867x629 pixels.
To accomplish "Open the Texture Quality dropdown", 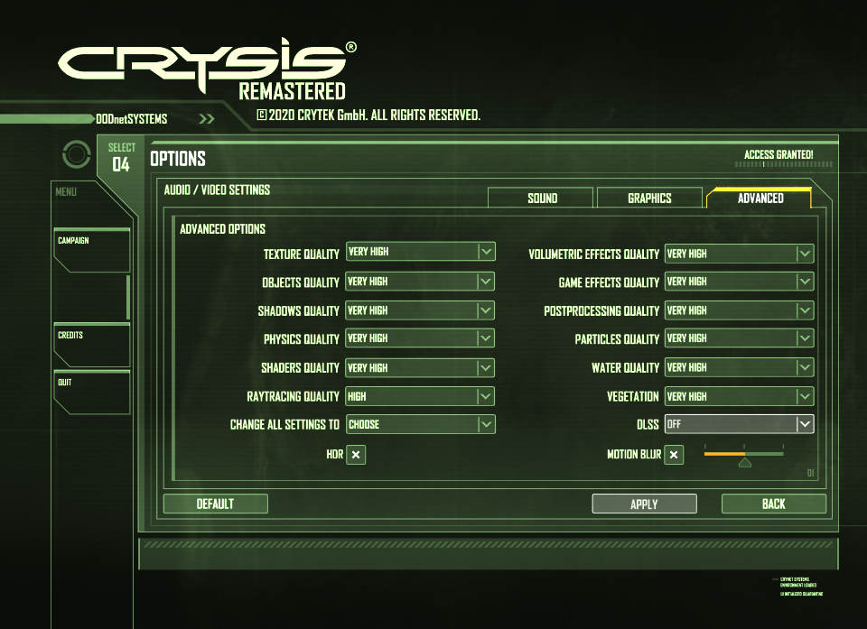I will pos(420,252).
